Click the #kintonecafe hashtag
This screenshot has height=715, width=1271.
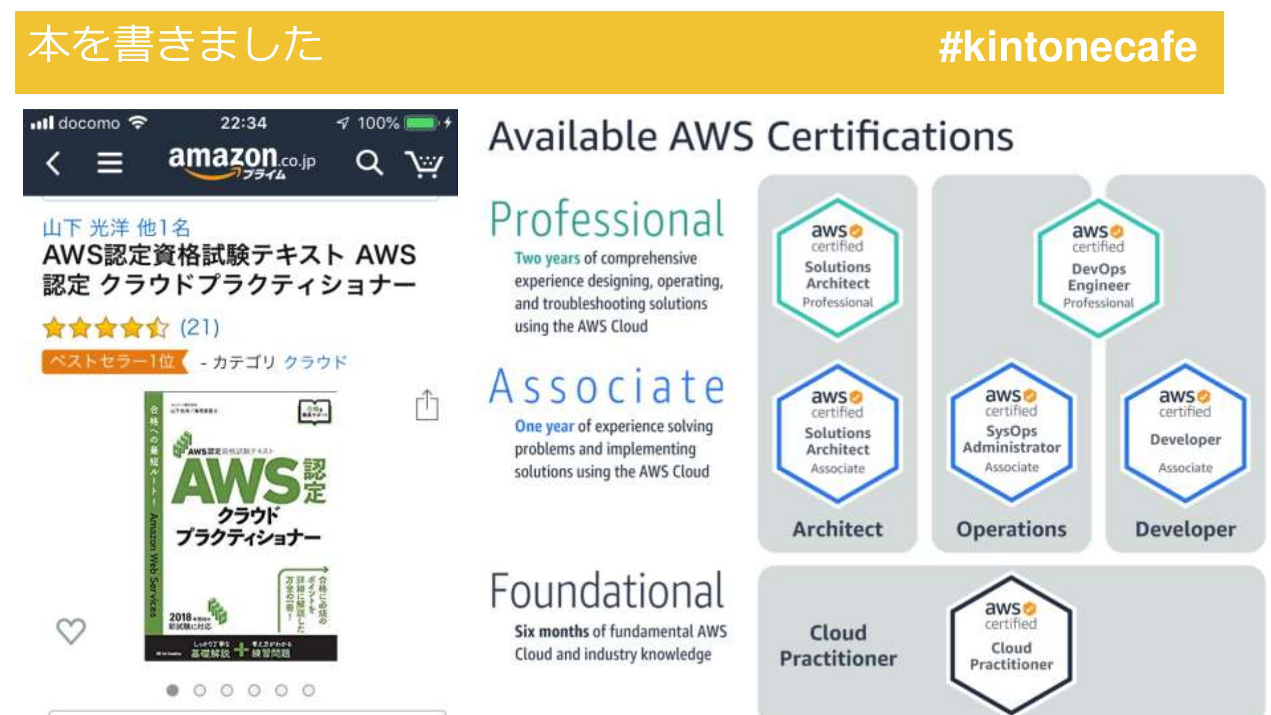click(1068, 46)
